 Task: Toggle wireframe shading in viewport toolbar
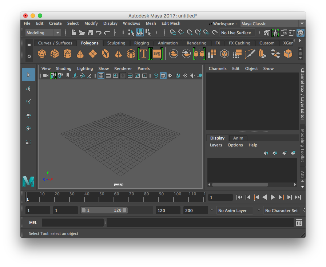156,75
